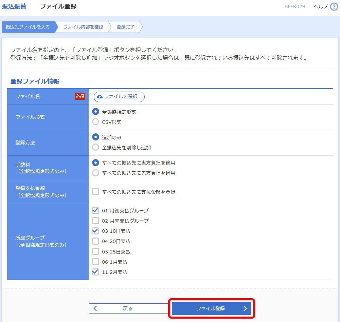
Task: Click the 登録完了 step tab
Action: coord(125,27)
